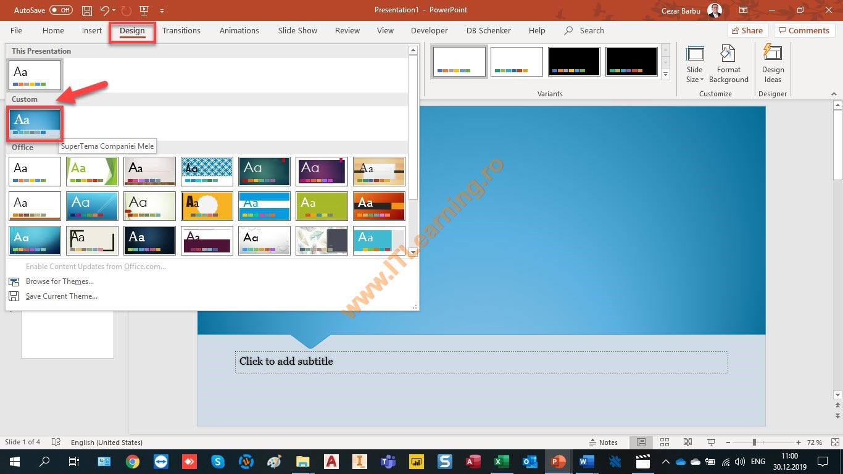The image size is (843, 474).
Task: Save the presentation with the floppy icon
Action: [87, 10]
